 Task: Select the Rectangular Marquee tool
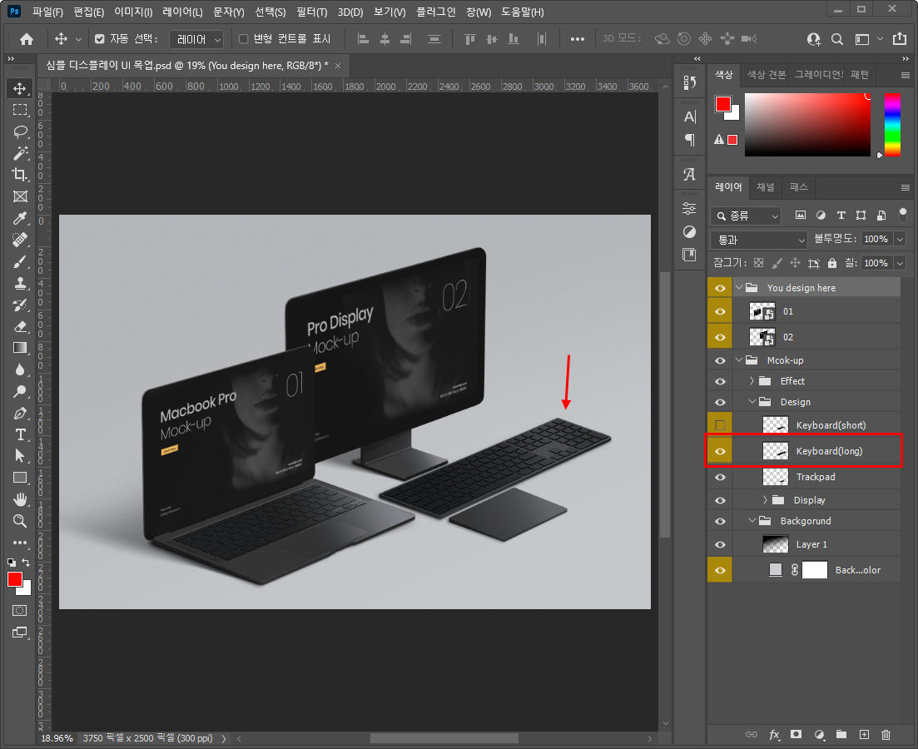click(20, 110)
